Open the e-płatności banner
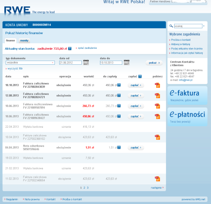This screenshot has height=204, width=211. [x=187, y=117]
